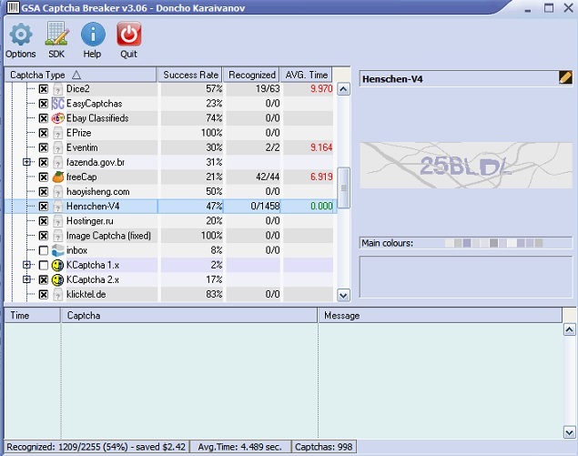Uncheck the EasyCaptchas checkbox
578x456 pixels.
(x=44, y=104)
